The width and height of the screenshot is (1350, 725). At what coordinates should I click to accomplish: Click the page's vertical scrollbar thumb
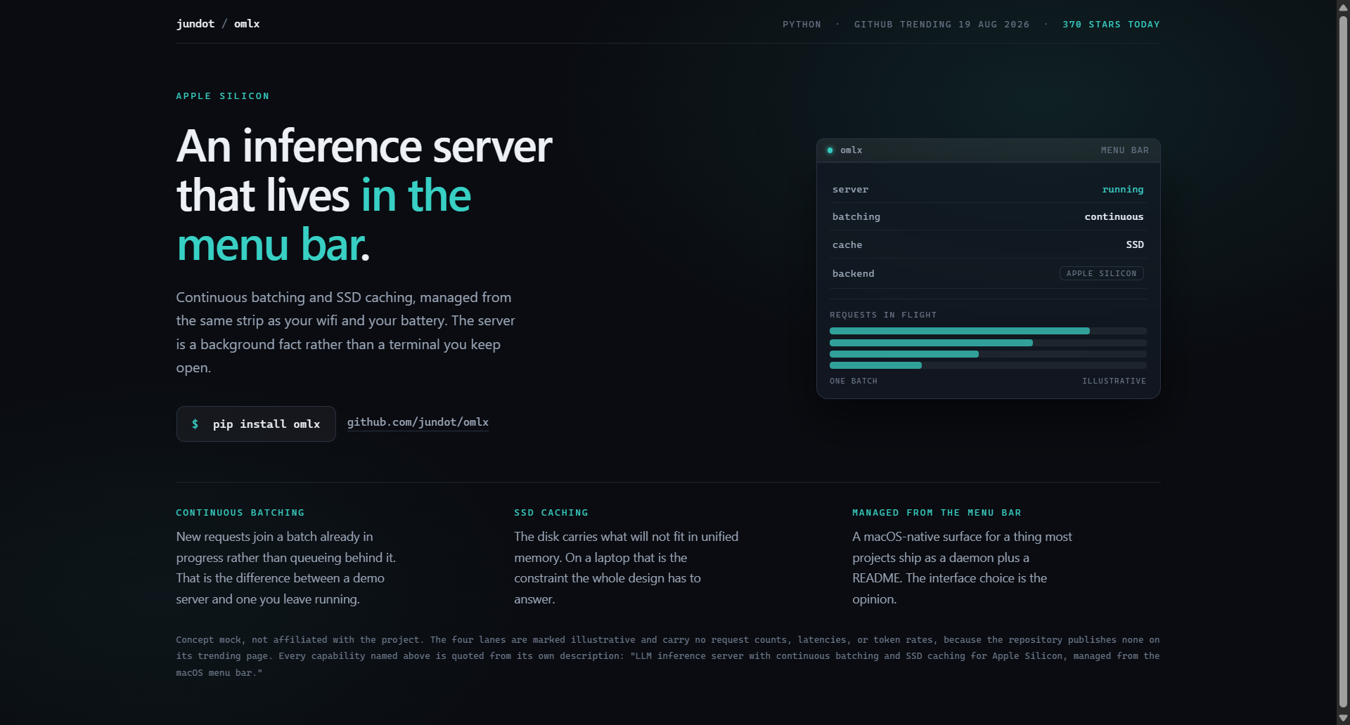[1343, 362]
